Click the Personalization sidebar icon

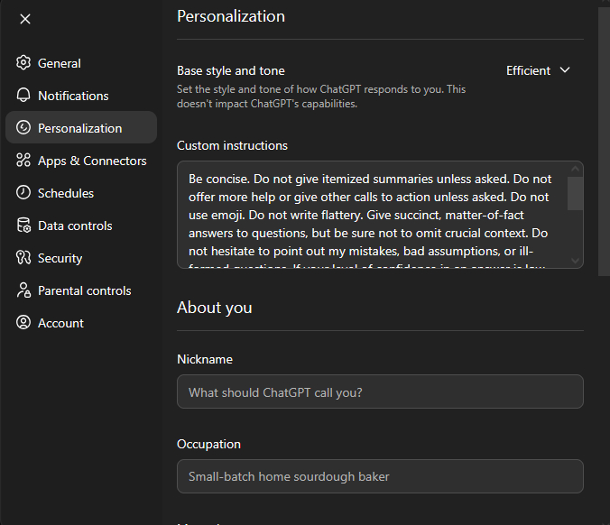tap(23, 128)
